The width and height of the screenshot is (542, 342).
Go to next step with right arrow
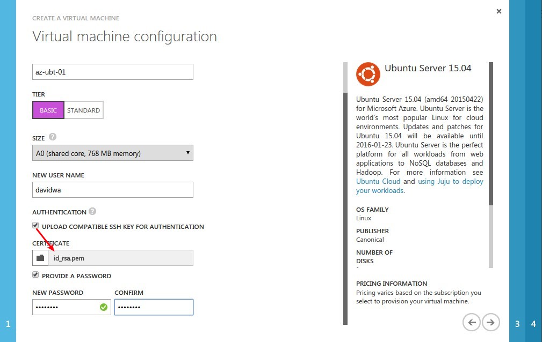tap(491, 322)
